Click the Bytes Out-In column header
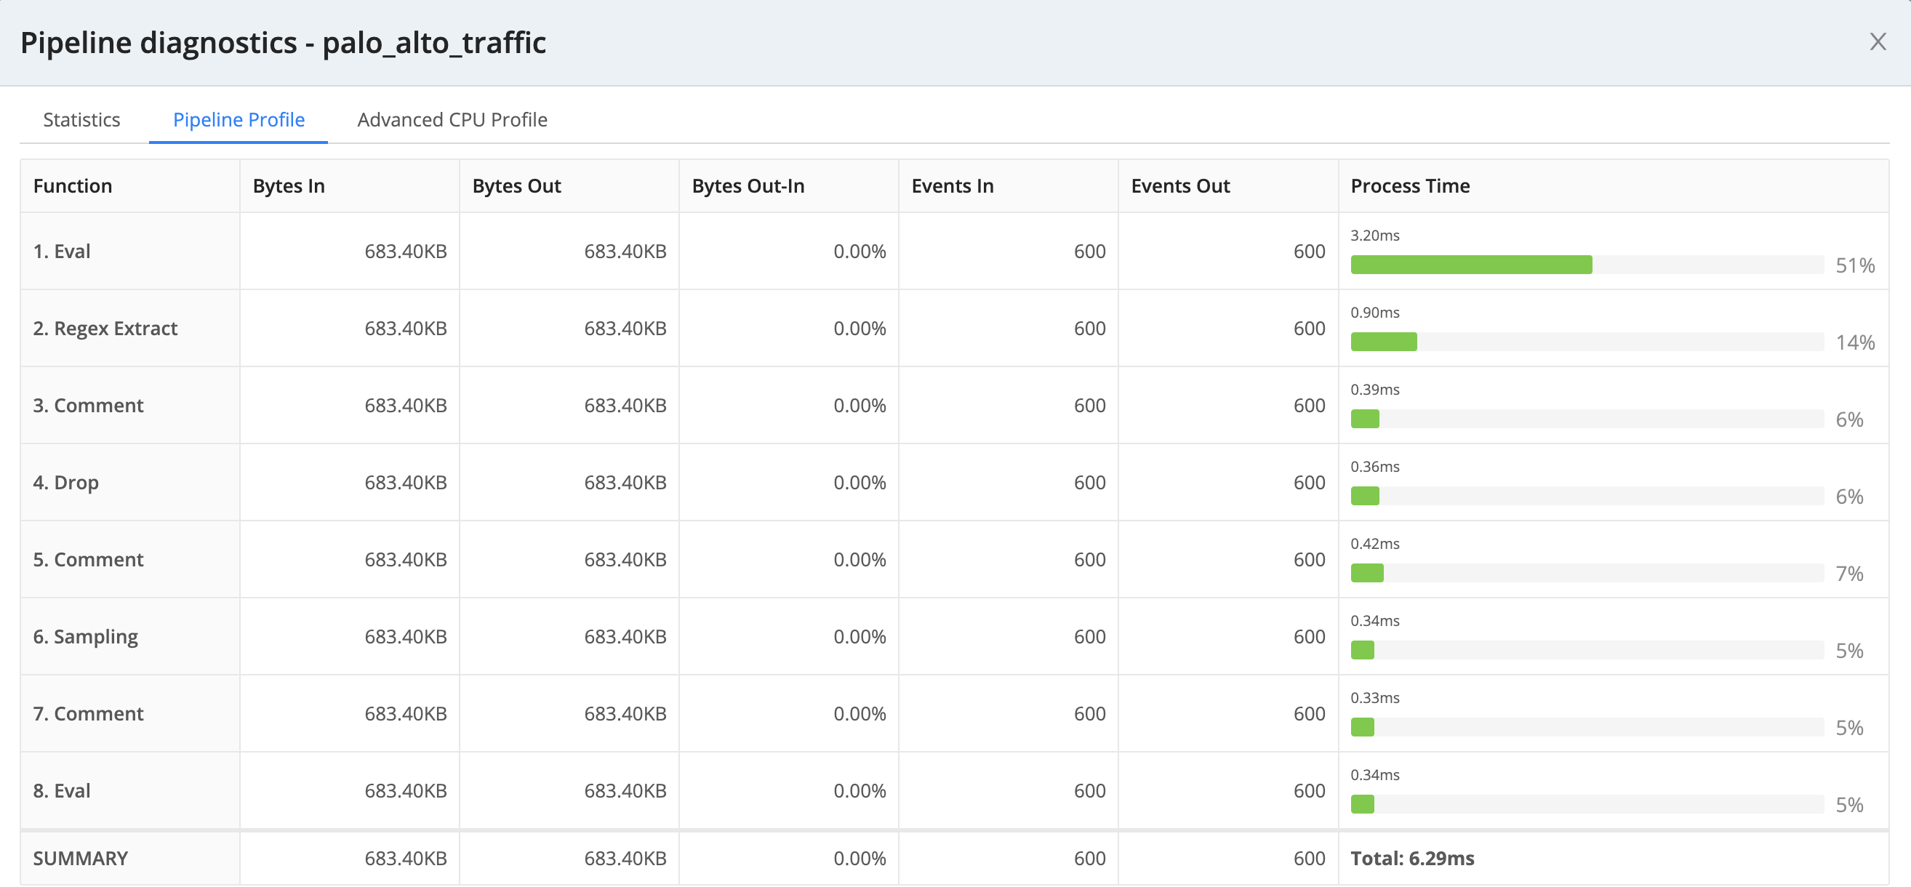 click(x=748, y=185)
